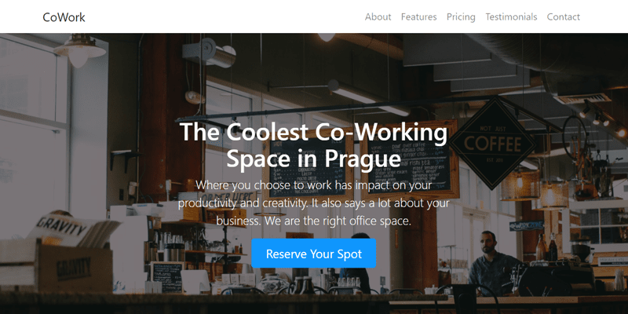Click the Gravity magazines above the crate
628x314 pixels.
pyautogui.click(x=72, y=230)
